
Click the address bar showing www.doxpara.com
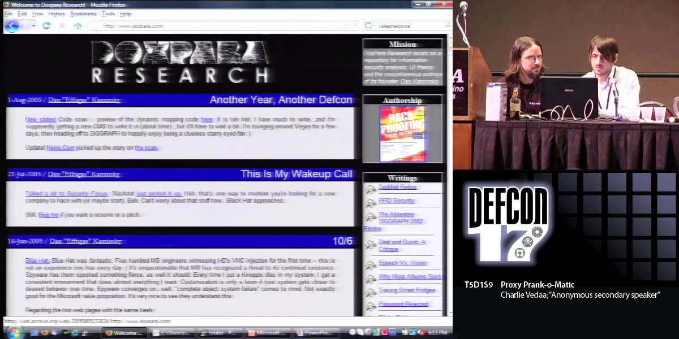[224, 25]
